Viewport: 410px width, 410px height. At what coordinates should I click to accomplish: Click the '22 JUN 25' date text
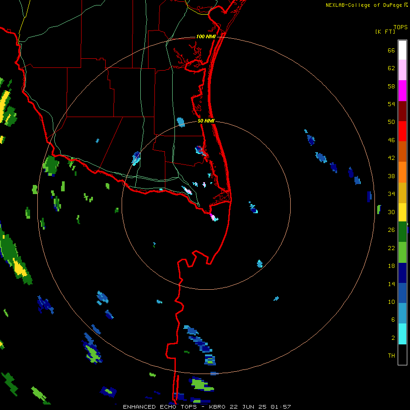(x=248, y=407)
